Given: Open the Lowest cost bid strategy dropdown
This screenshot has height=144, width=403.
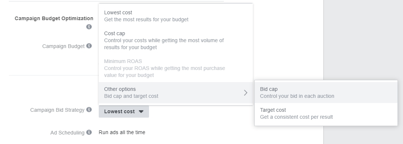Looking at the screenshot, I should (x=124, y=111).
